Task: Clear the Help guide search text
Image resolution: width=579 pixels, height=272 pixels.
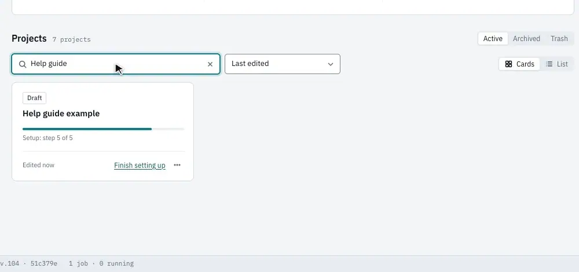Action: click(x=210, y=64)
